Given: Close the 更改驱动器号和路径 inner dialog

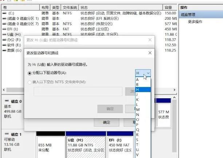Looking at the screenshot, I should click(x=150, y=53).
